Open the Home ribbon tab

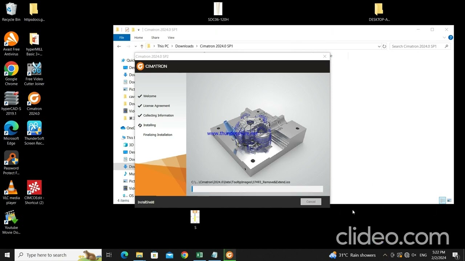coord(138,37)
